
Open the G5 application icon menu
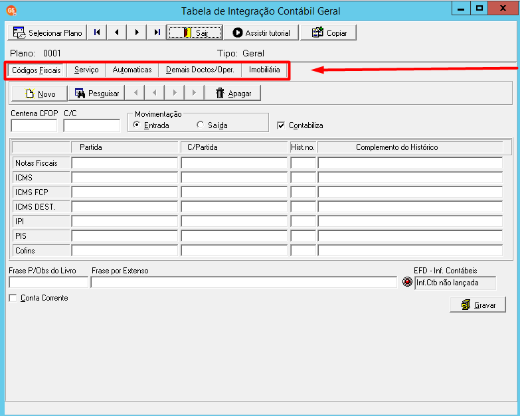[x=11, y=11]
